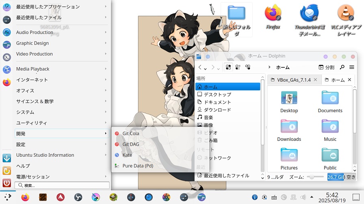Screen dimensions: 364x204
Task: Open the keyboard tray icon
Action: 274,197
